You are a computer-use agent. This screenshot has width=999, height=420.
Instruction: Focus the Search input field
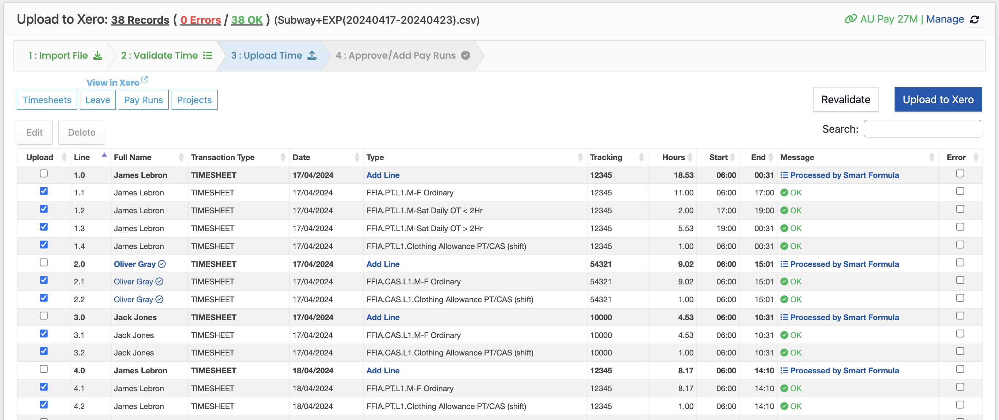[922, 129]
